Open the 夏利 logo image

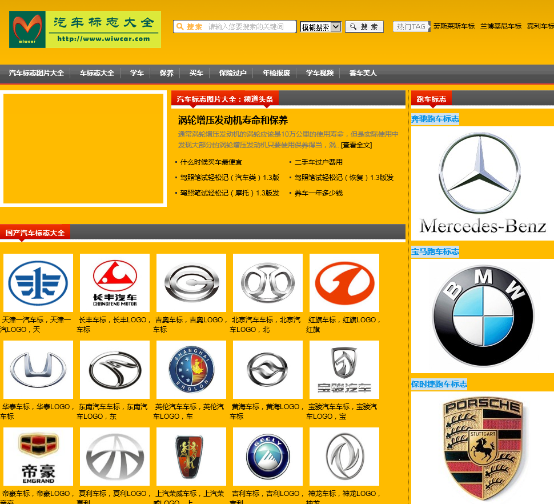pos(115,457)
